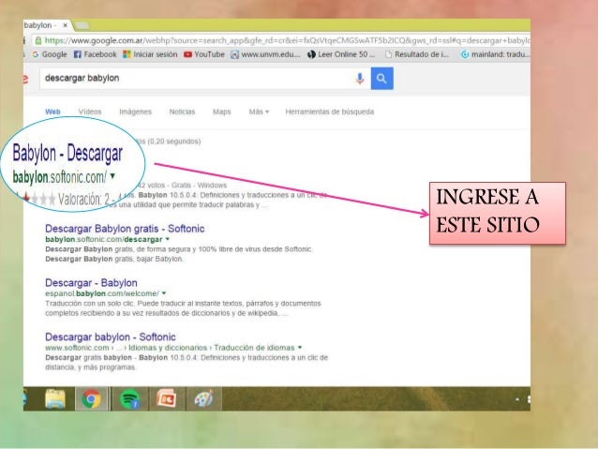Click the www.softonic.com breadcrumb URL text
This screenshot has width=598, height=449.
point(77,348)
